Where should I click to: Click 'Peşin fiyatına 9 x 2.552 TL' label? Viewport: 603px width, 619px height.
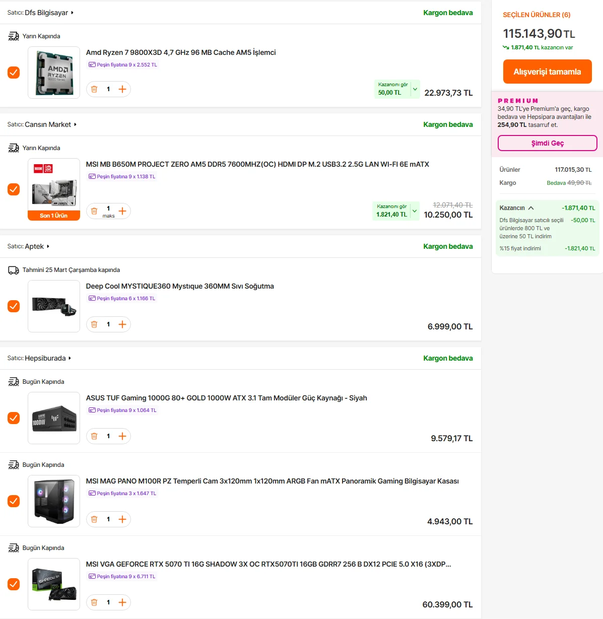[x=126, y=65]
